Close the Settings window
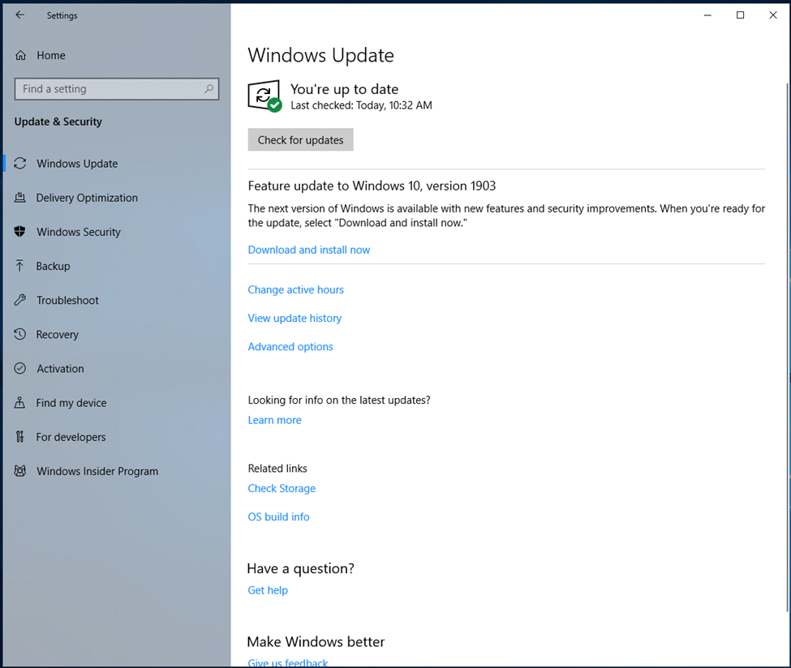 (x=773, y=15)
